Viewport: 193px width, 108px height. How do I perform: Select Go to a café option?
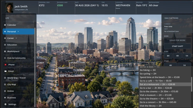pos(165,81)
